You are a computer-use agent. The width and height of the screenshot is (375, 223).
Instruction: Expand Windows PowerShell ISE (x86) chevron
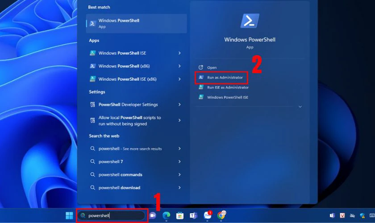(179, 79)
